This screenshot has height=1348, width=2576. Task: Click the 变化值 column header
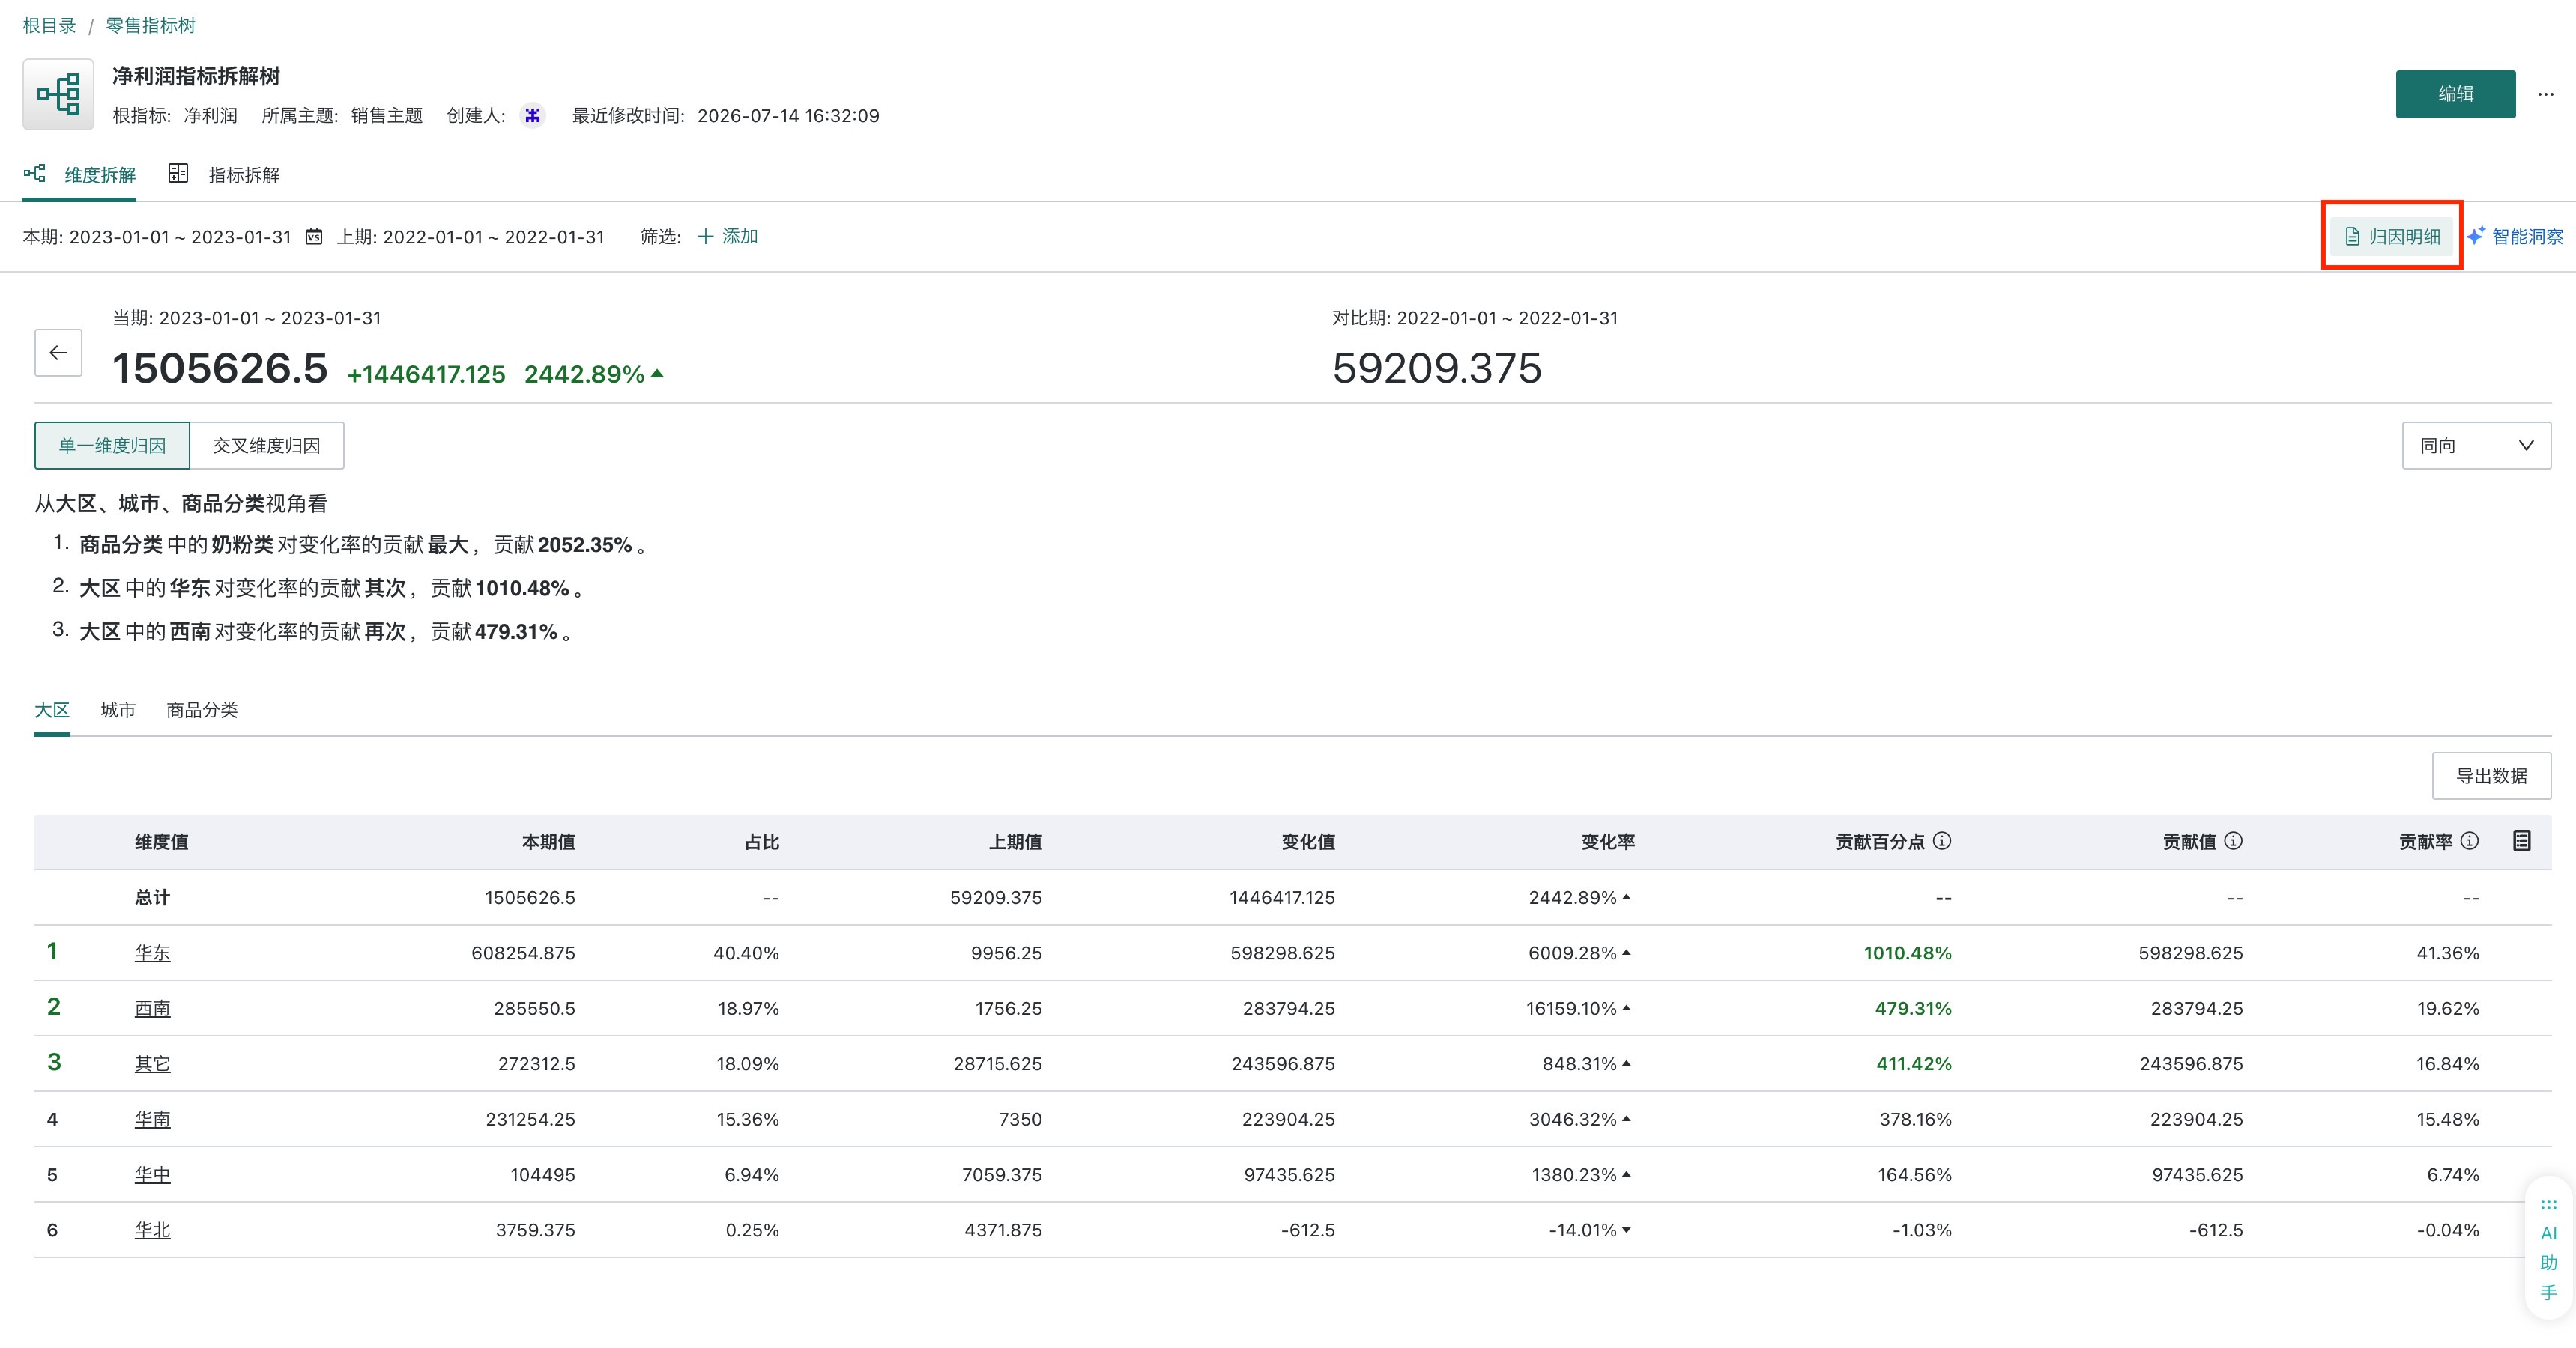pos(1308,842)
